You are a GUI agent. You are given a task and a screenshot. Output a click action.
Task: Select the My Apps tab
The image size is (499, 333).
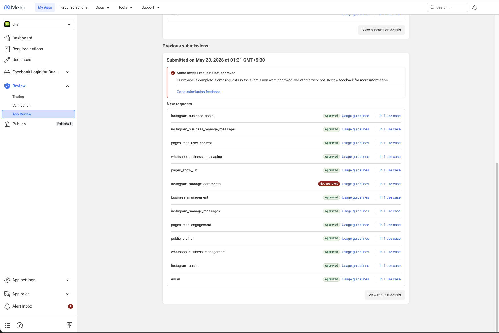(45, 7)
